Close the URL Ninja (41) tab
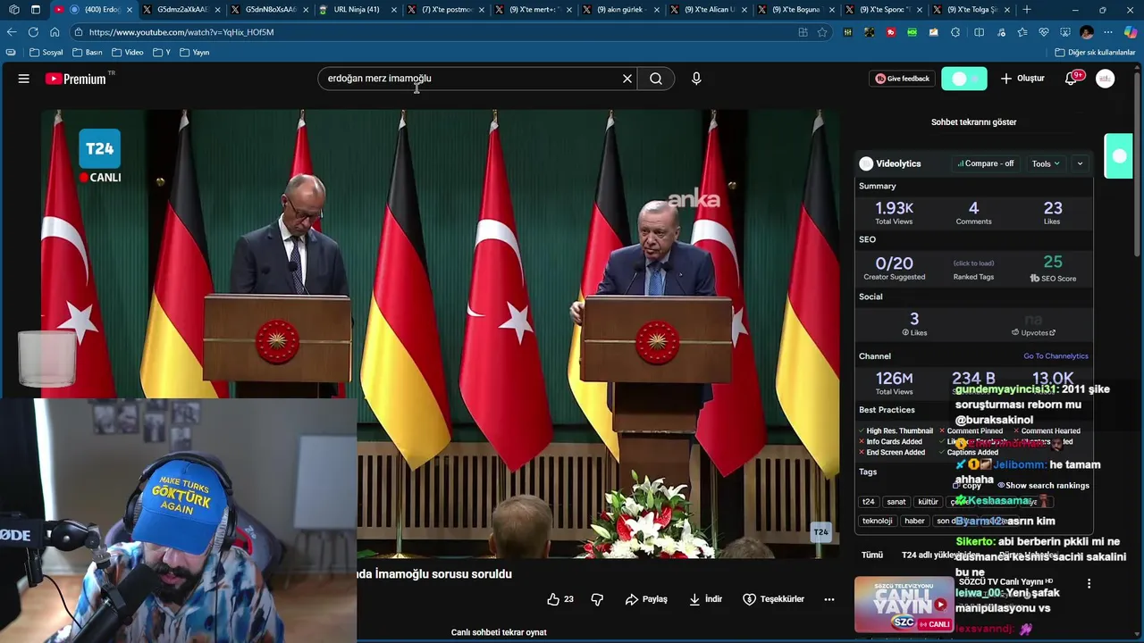Image resolution: width=1144 pixels, height=643 pixels. point(394,10)
